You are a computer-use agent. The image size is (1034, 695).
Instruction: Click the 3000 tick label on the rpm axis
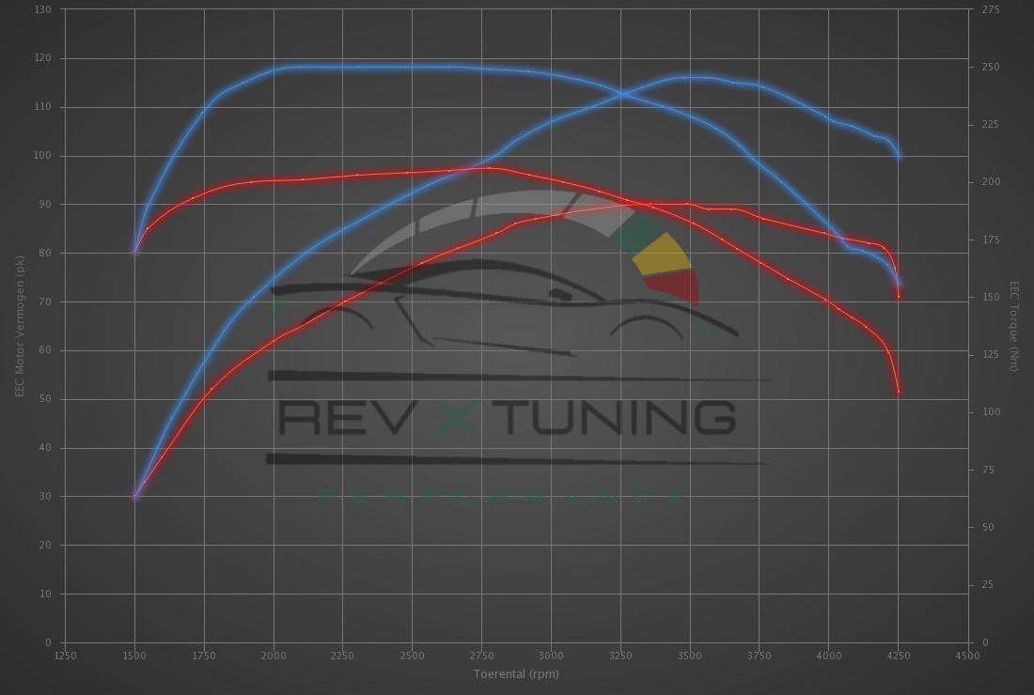coord(551,656)
